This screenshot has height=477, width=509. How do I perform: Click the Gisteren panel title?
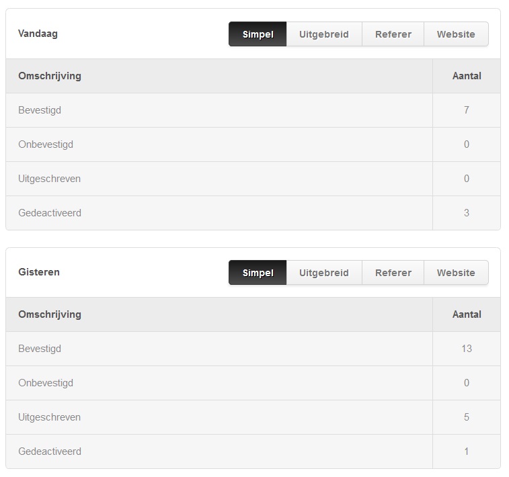click(39, 271)
